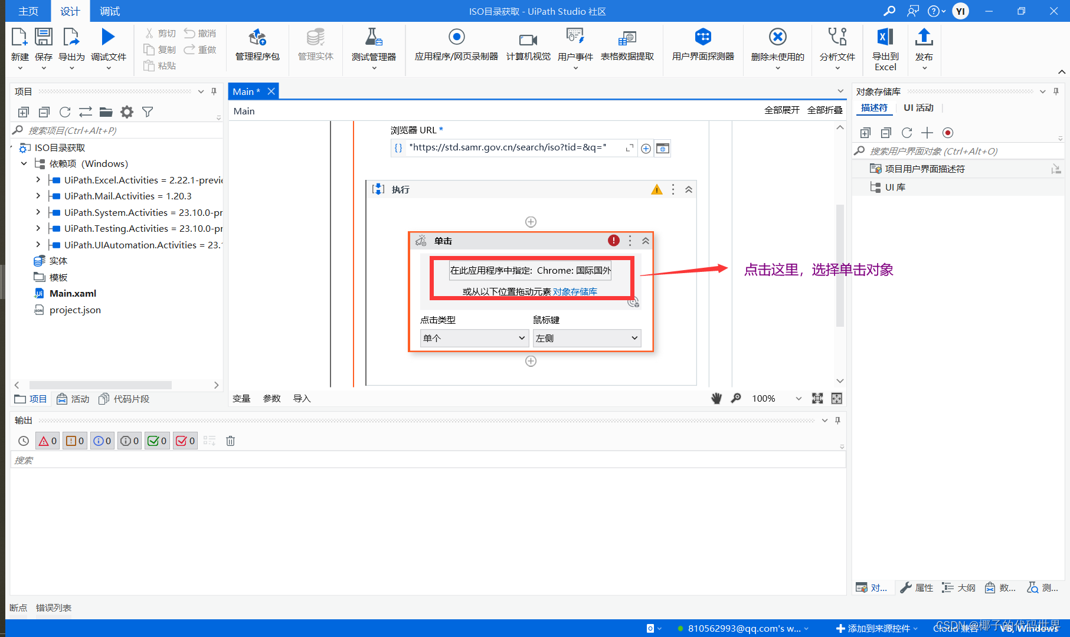Click 在此应用程序中指定 target button
Image resolution: width=1070 pixels, height=637 pixels.
[530, 270]
